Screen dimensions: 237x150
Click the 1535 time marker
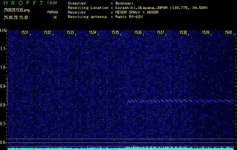[x=115, y=32]
